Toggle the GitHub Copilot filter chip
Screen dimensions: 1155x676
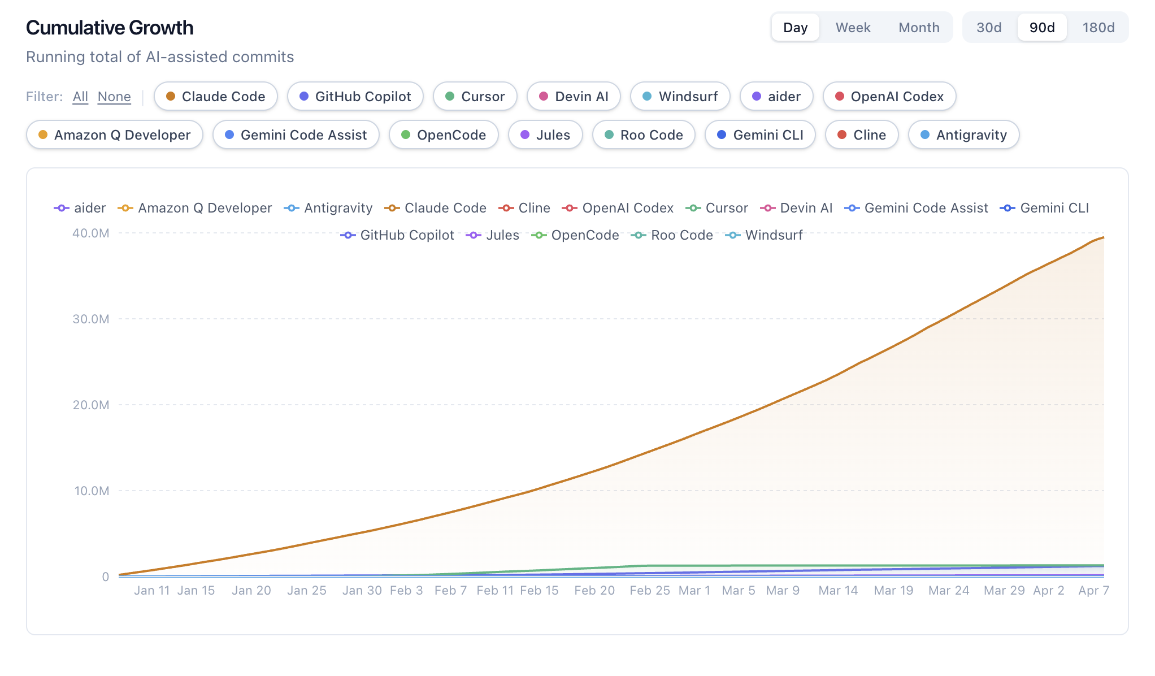[x=355, y=97]
